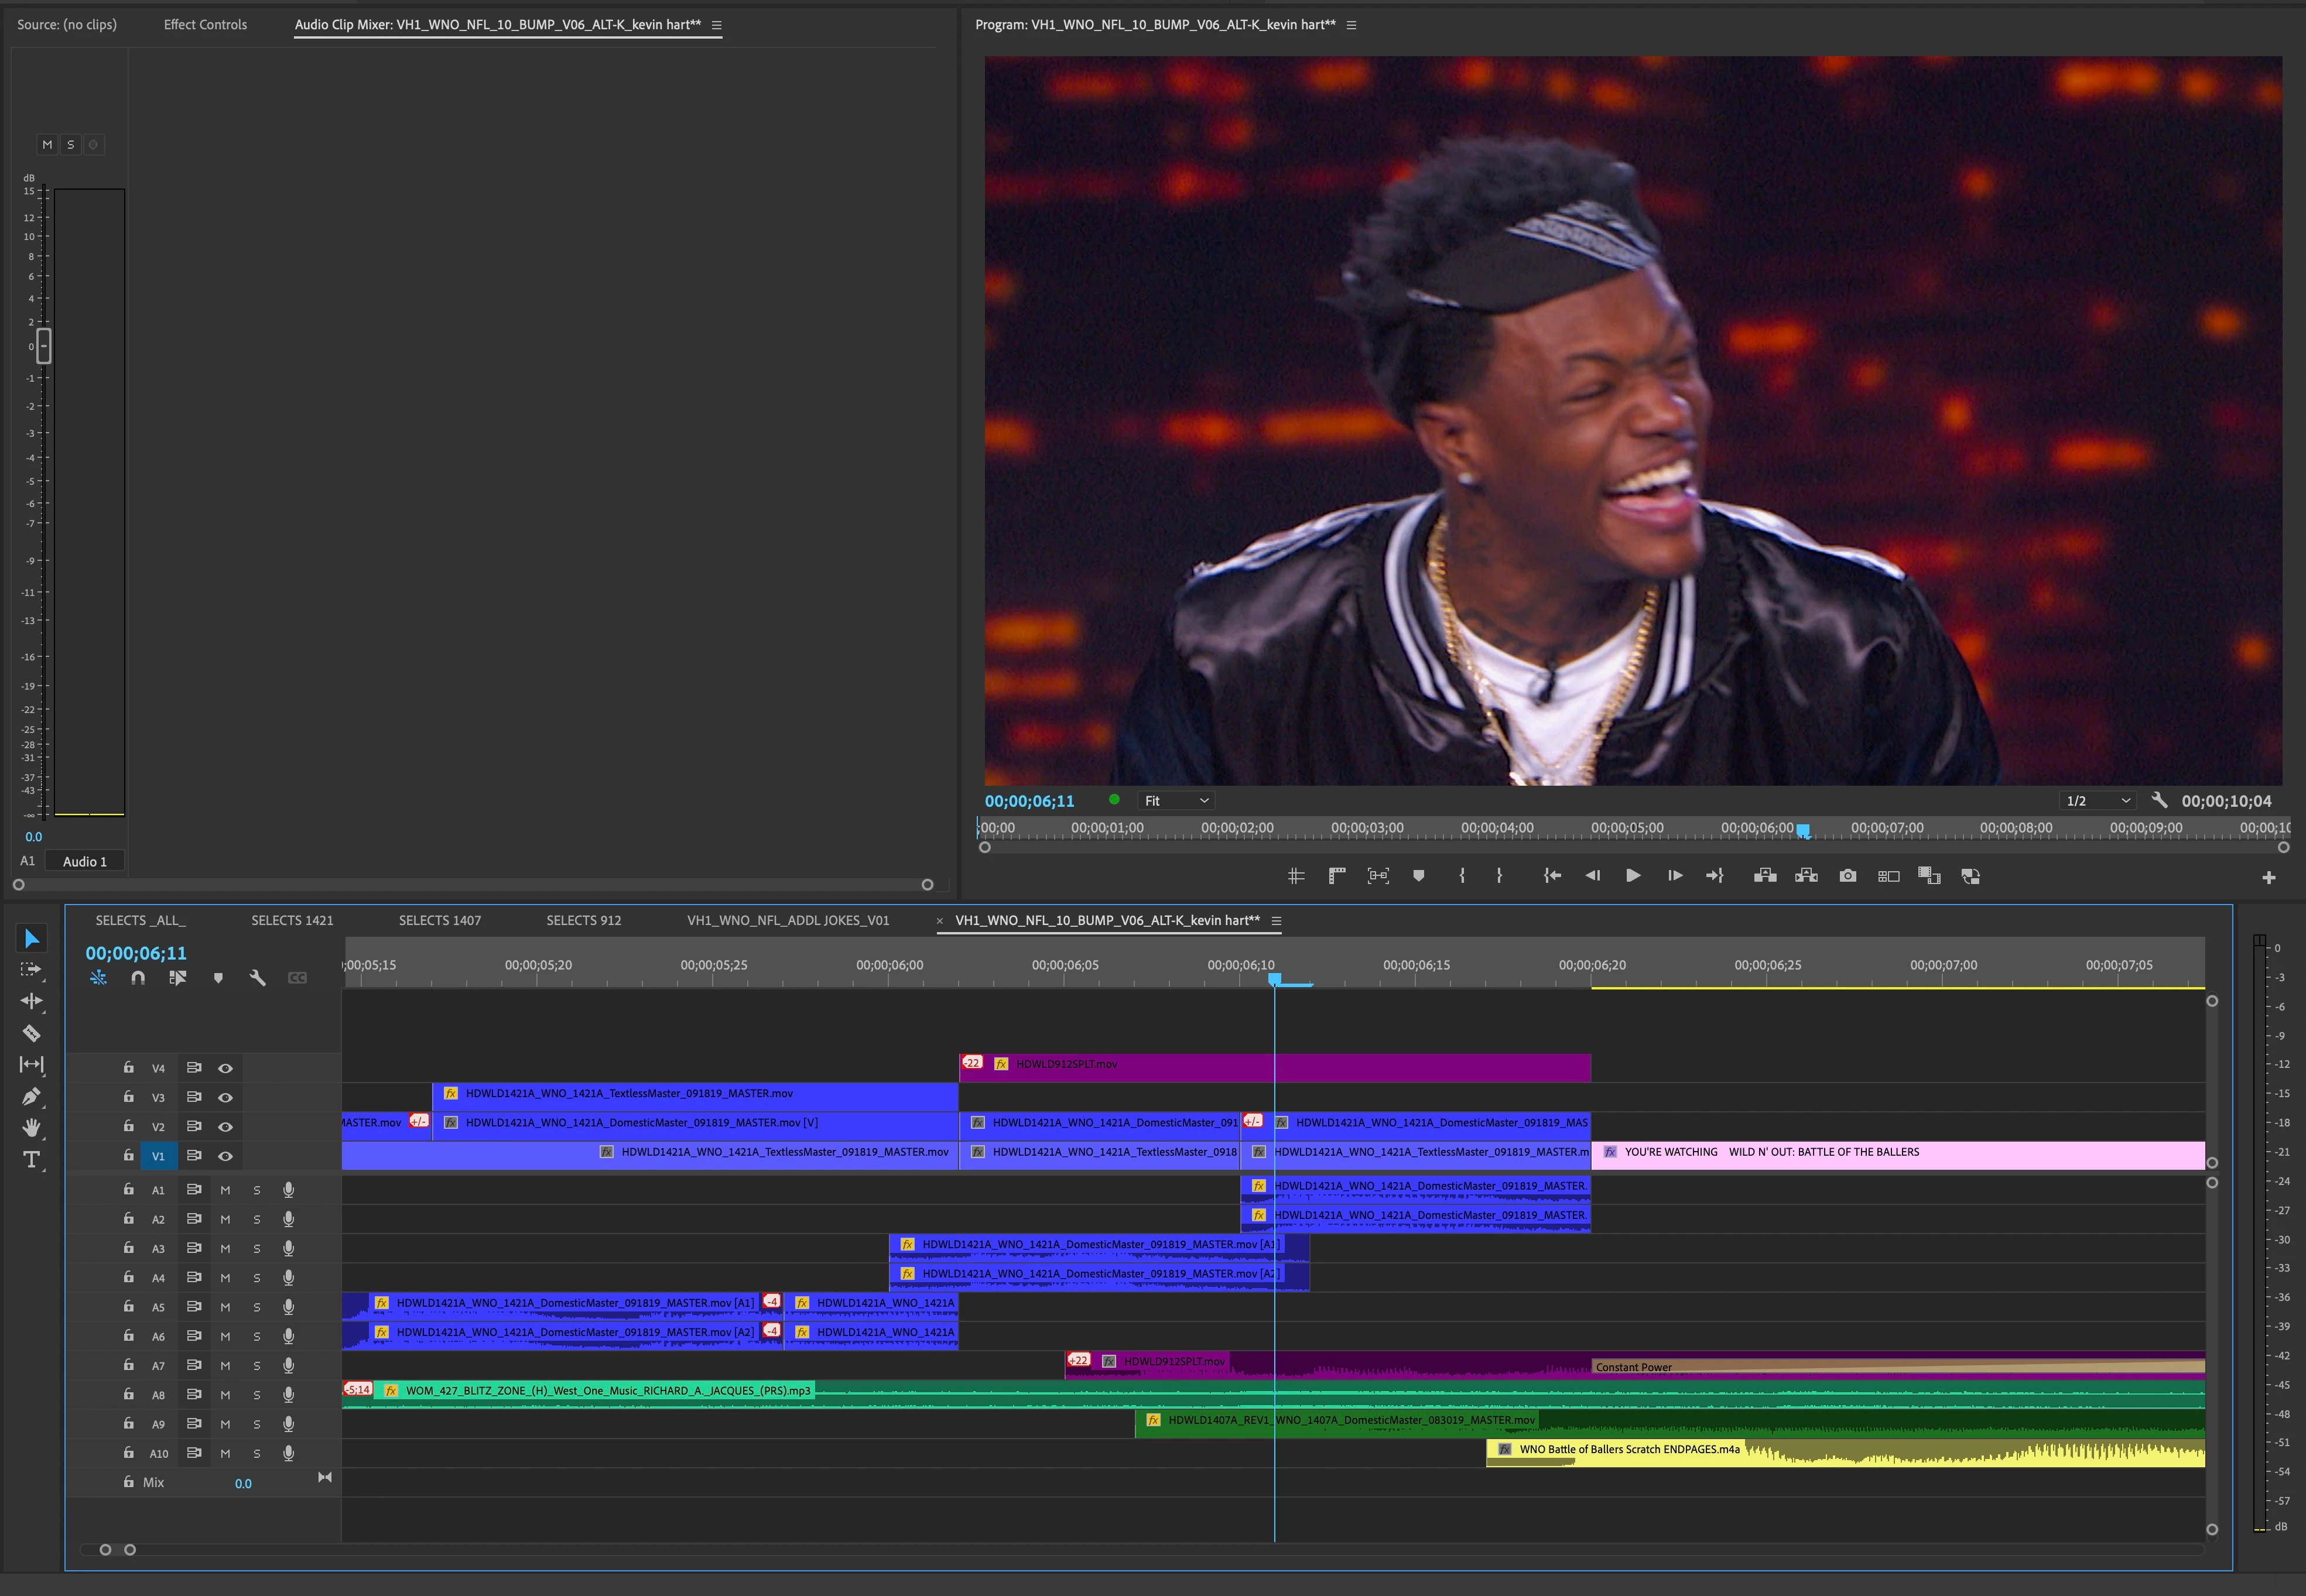
Task: Toggle timeline snapping magnet icon
Action: pos(138,978)
